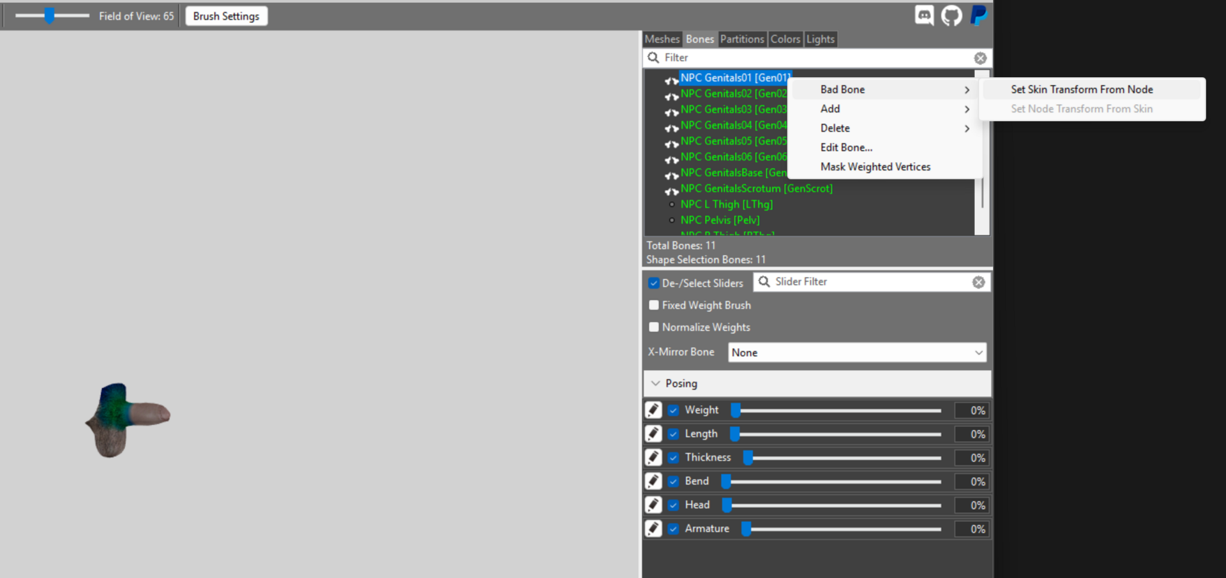Uncheck the Weight slider checkbox
Screen dimensions: 1226x578
pyautogui.click(x=673, y=410)
